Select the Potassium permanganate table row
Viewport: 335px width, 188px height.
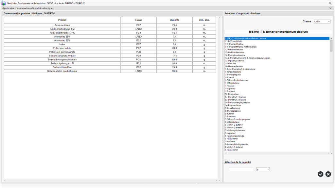62,52
